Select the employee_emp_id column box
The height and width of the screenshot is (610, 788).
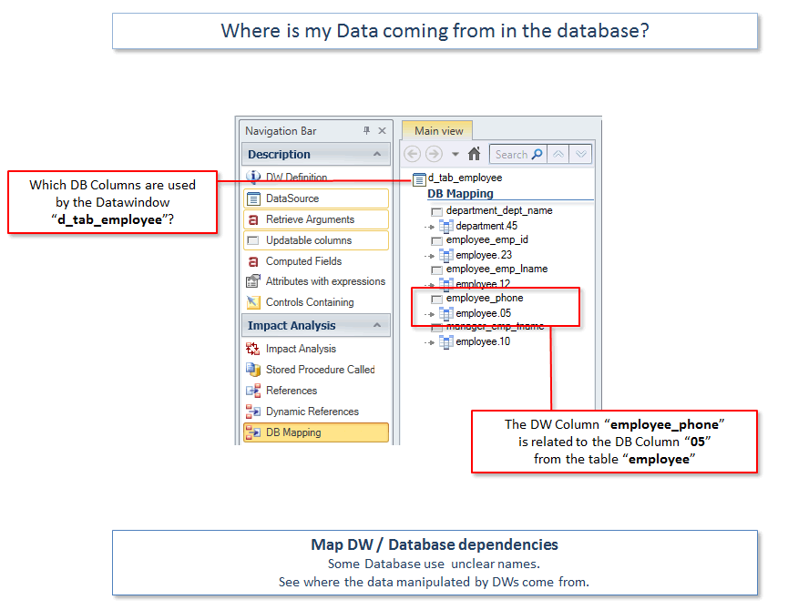[x=437, y=240]
